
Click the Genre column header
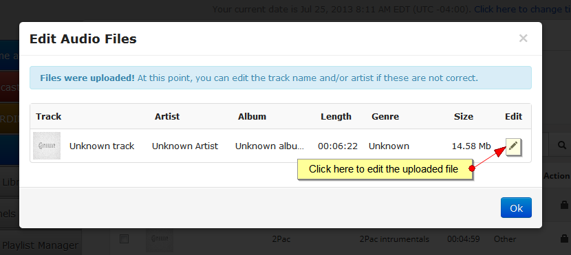(x=385, y=116)
